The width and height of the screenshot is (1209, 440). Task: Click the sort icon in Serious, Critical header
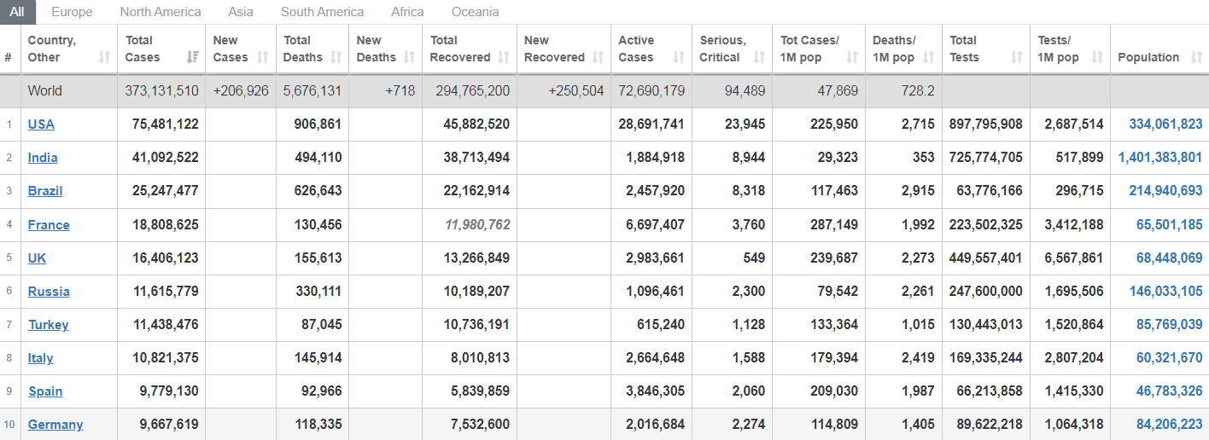(759, 58)
